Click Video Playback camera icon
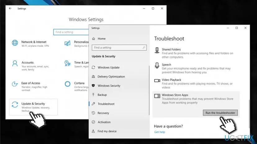257x144 pixels. 157,81
